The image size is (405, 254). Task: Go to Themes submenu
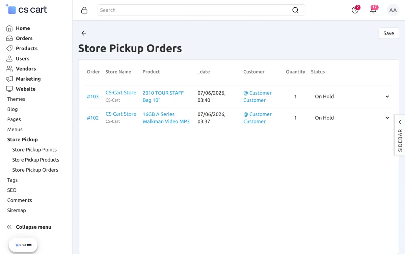tap(16, 99)
